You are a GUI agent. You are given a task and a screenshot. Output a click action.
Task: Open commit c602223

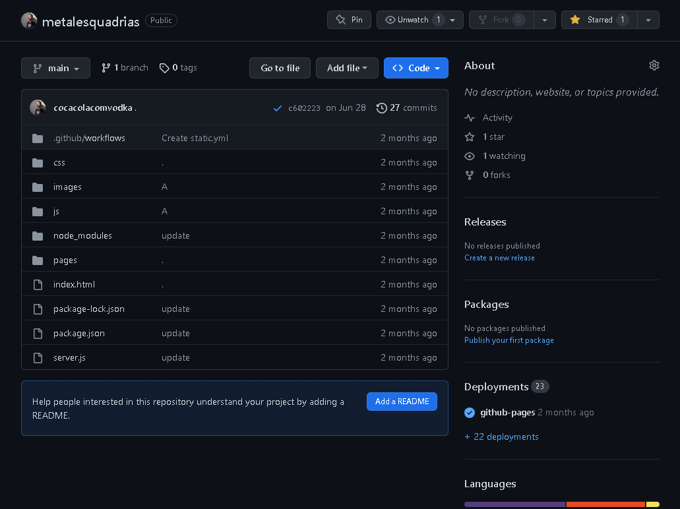click(305, 108)
